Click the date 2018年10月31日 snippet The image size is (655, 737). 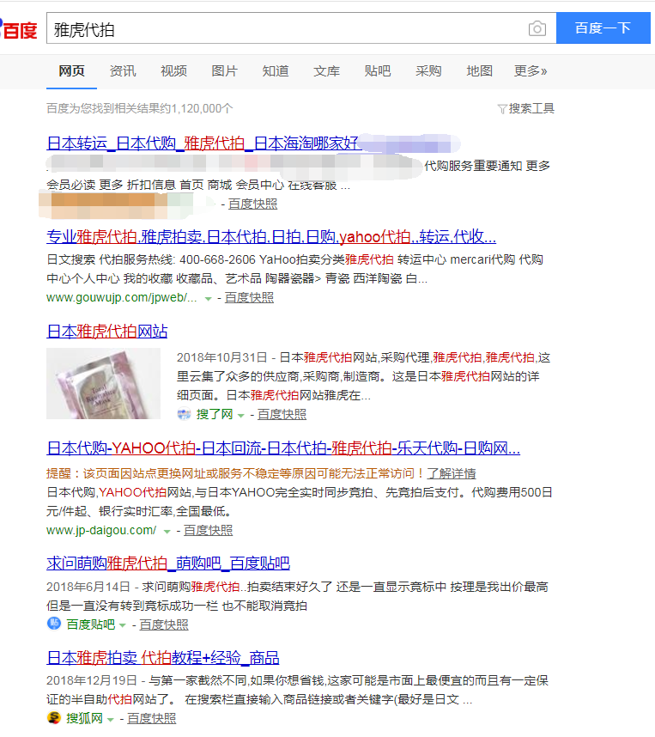point(221,357)
